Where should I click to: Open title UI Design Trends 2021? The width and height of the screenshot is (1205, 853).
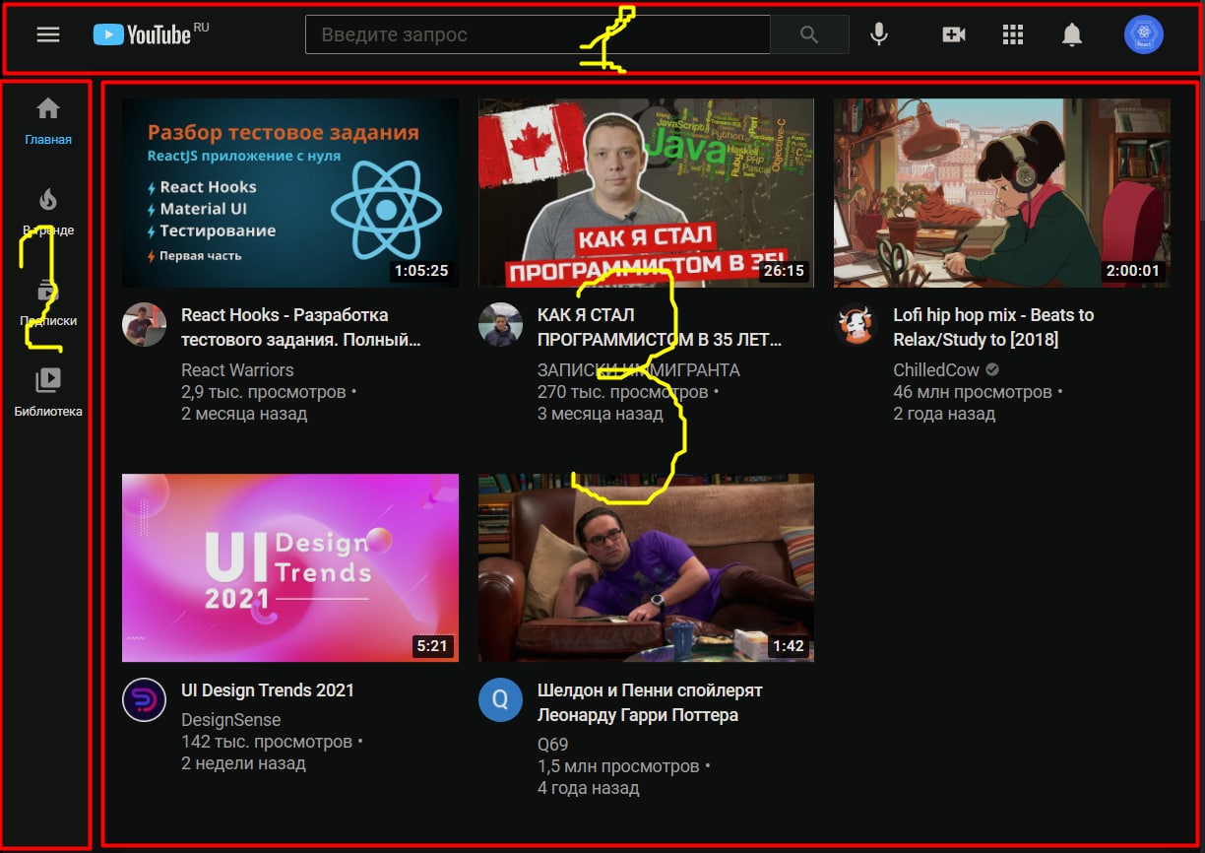coord(268,690)
